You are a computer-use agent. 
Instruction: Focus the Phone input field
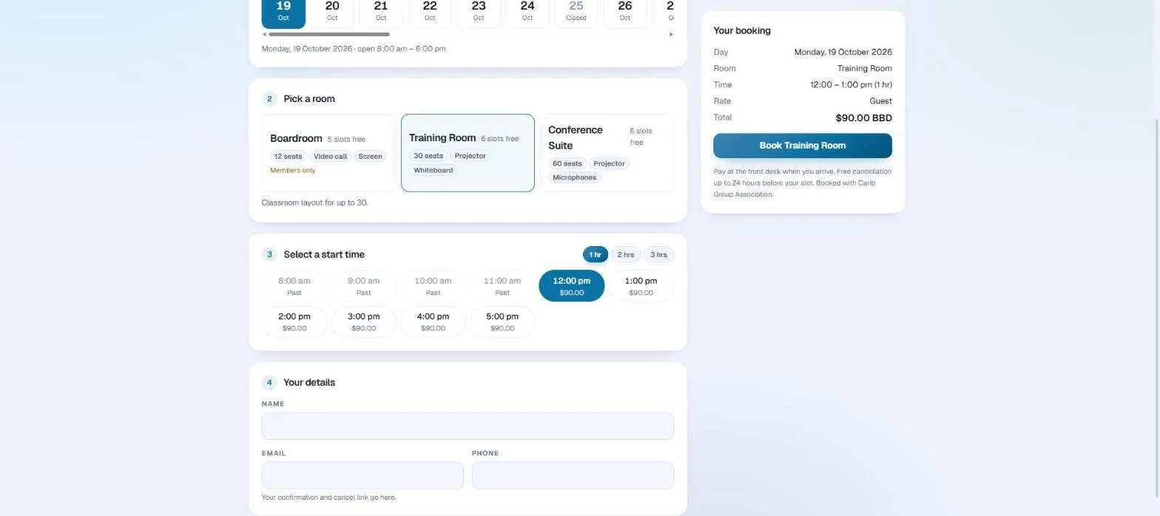click(x=573, y=475)
